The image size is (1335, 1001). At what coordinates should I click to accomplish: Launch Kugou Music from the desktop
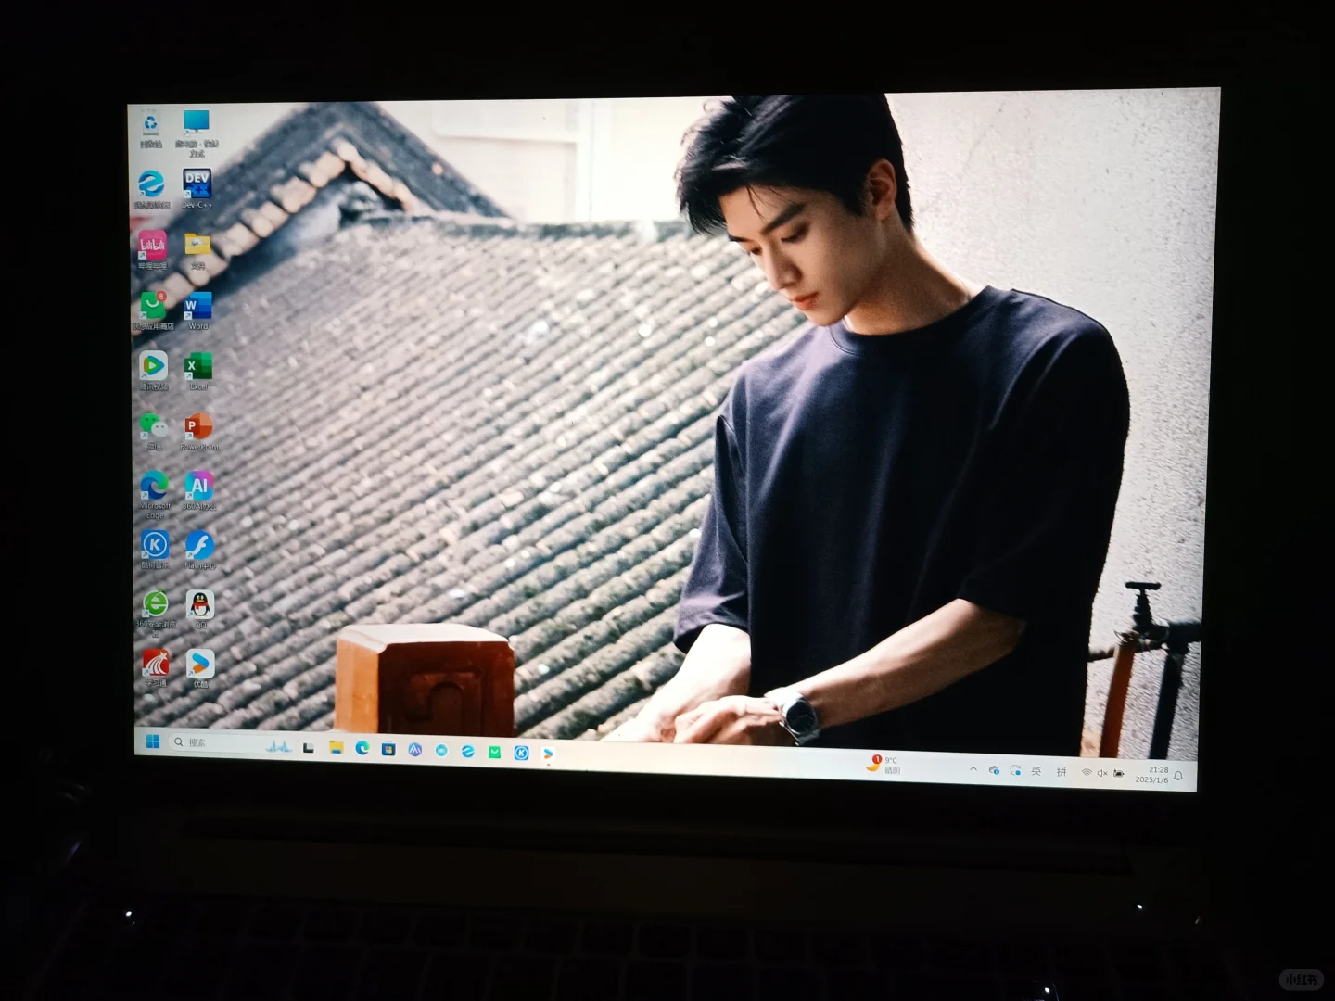[155, 550]
